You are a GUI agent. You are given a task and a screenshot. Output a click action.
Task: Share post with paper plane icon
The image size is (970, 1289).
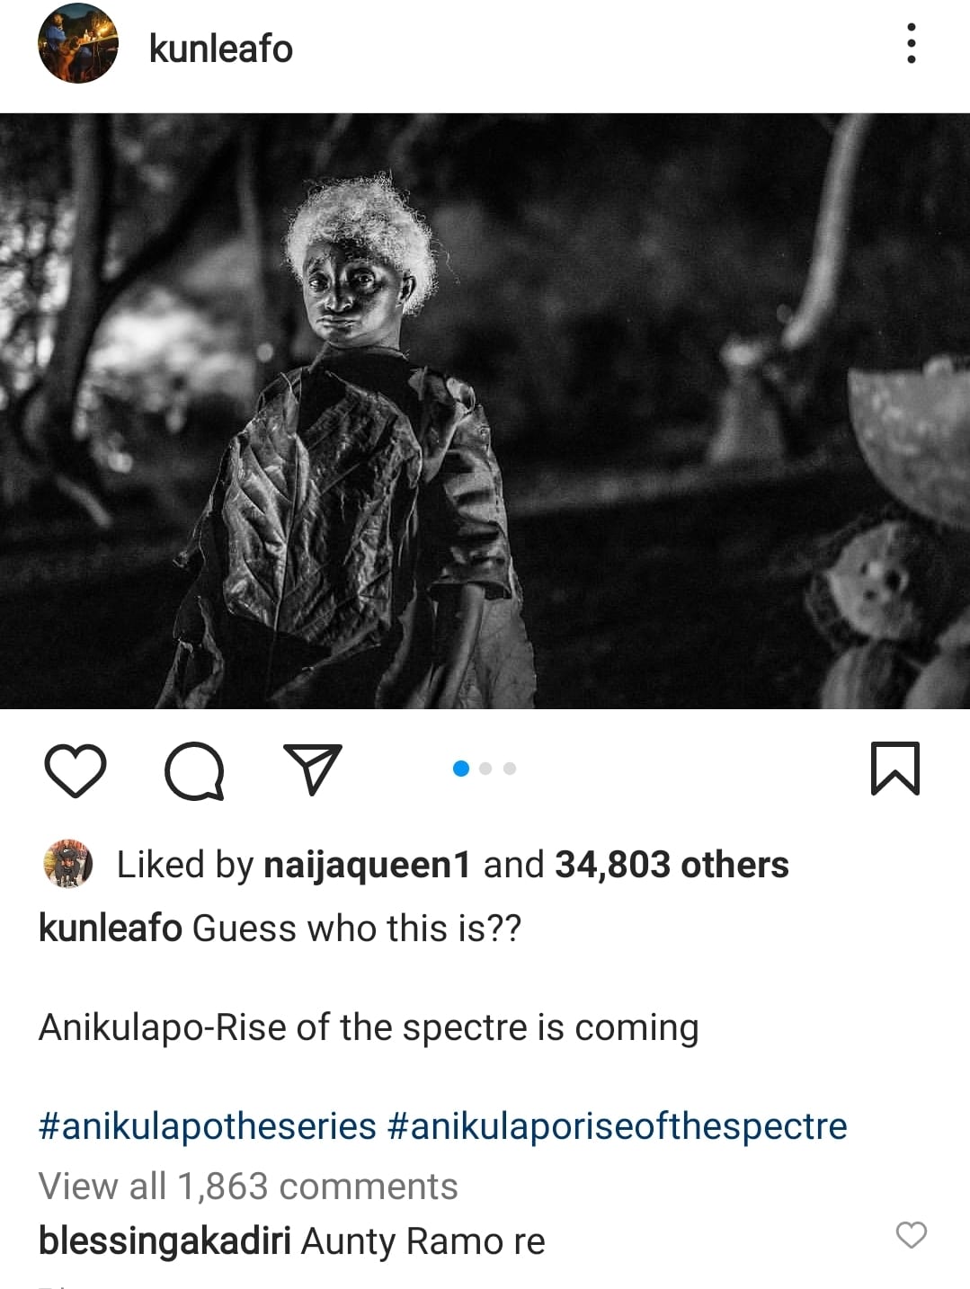coord(313,769)
